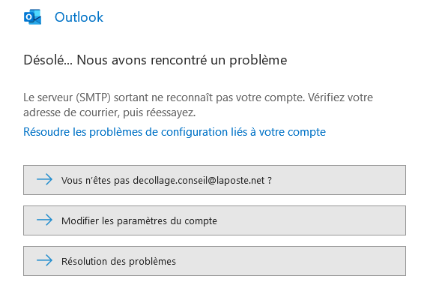
Task: Choose "Vous n'êtes pas decollage.conseil@laposte.net ?" option
Action: click(x=214, y=180)
